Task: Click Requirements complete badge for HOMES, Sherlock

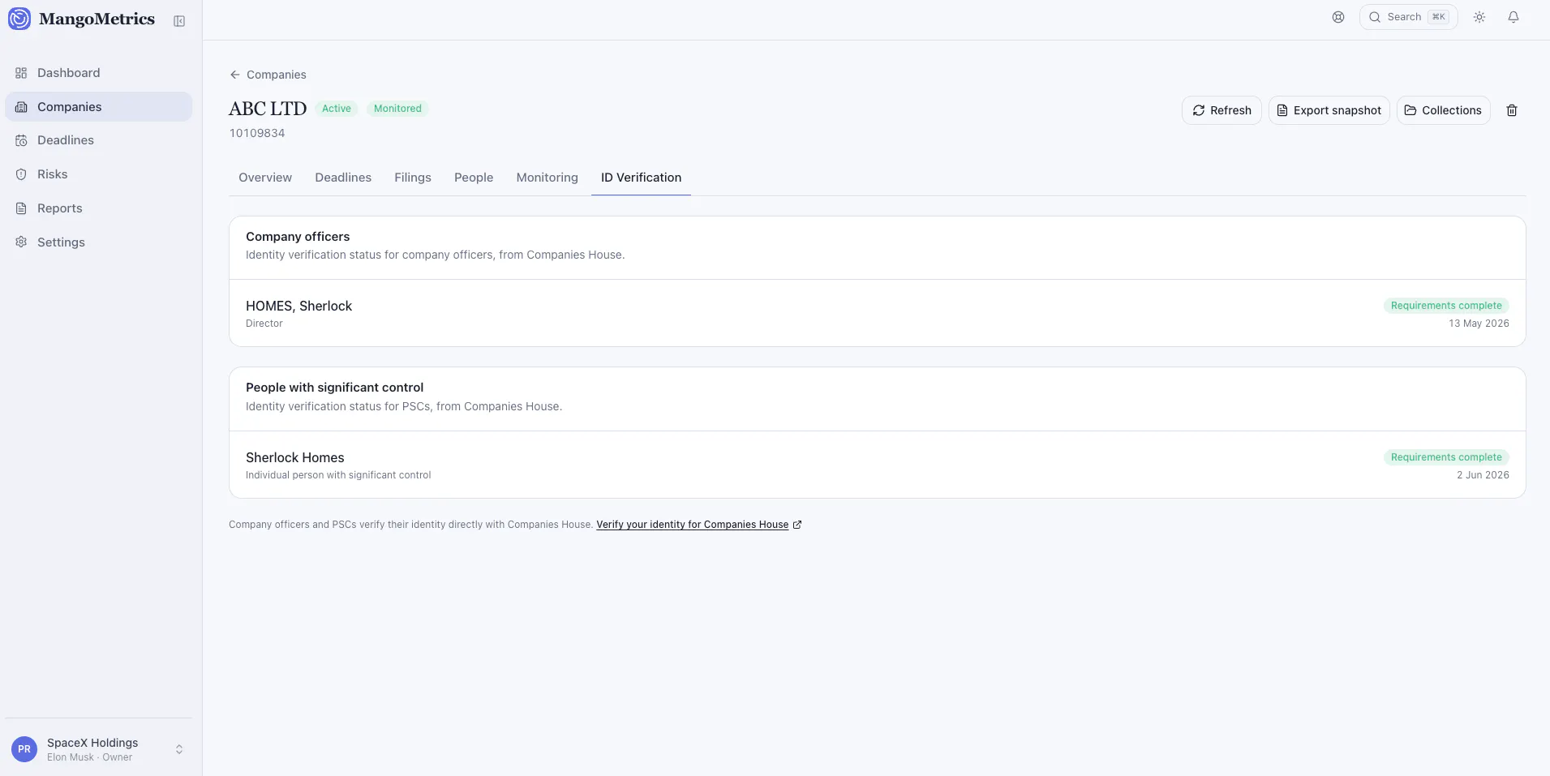Action: click(x=1446, y=306)
